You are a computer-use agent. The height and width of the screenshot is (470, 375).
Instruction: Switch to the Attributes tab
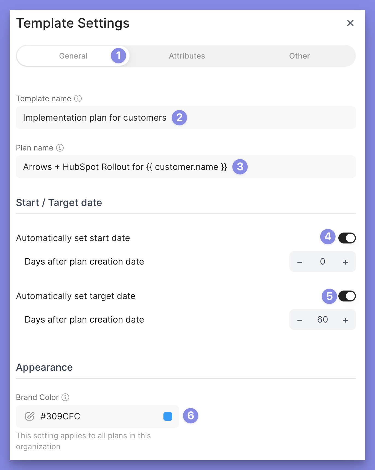click(187, 56)
